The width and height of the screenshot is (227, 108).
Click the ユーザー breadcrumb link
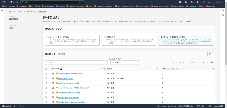[x=19, y=12]
